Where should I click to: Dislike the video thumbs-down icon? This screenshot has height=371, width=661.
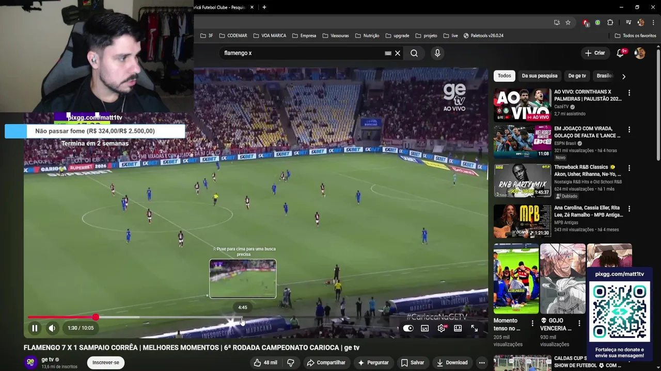coord(290,362)
